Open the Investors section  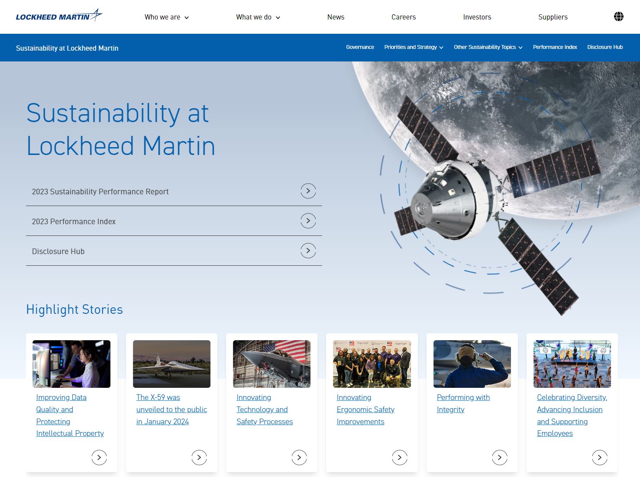coord(477,17)
